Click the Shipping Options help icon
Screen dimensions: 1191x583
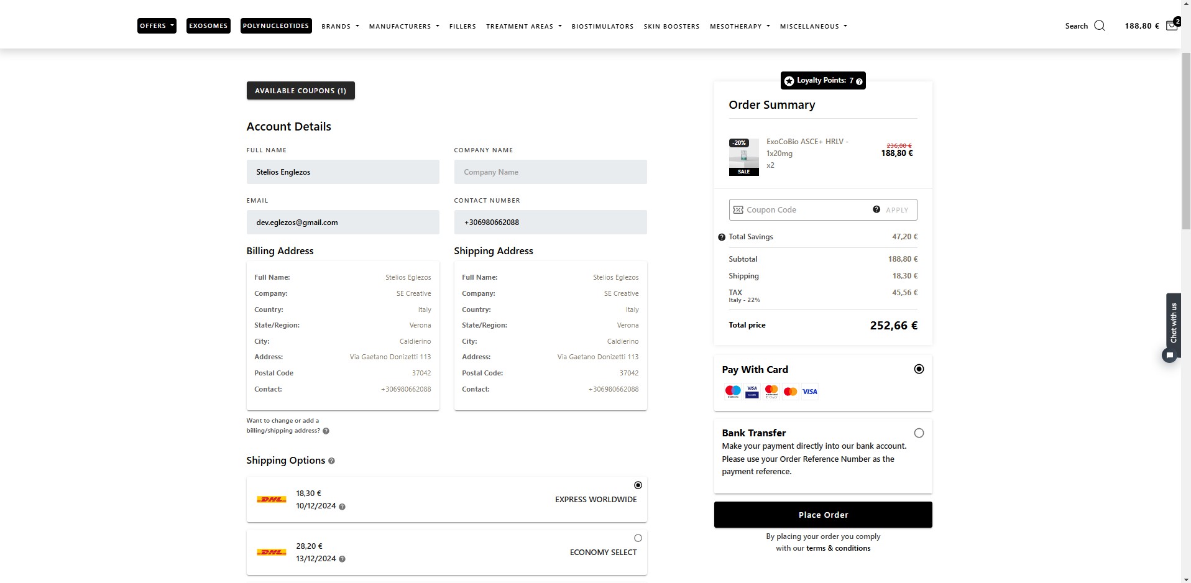[x=331, y=461]
